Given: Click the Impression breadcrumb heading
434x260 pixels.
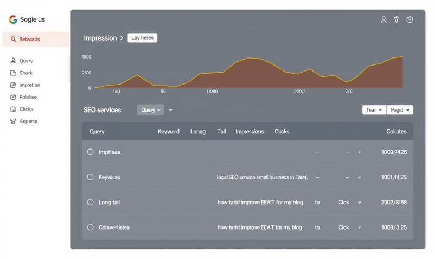Looking at the screenshot, I should [100, 38].
